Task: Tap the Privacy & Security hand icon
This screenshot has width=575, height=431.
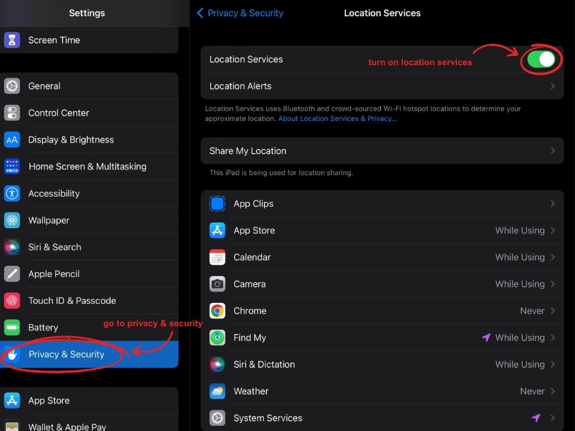Action: tap(12, 354)
